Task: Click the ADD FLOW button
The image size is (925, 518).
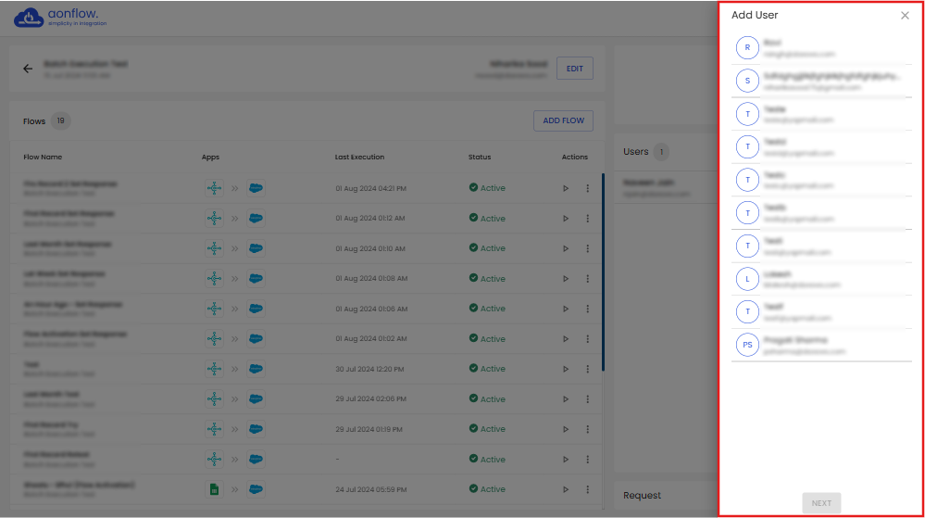Action: point(563,120)
